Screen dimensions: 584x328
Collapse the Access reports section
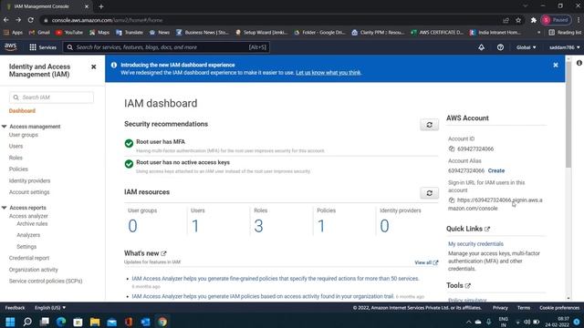coord(4,208)
